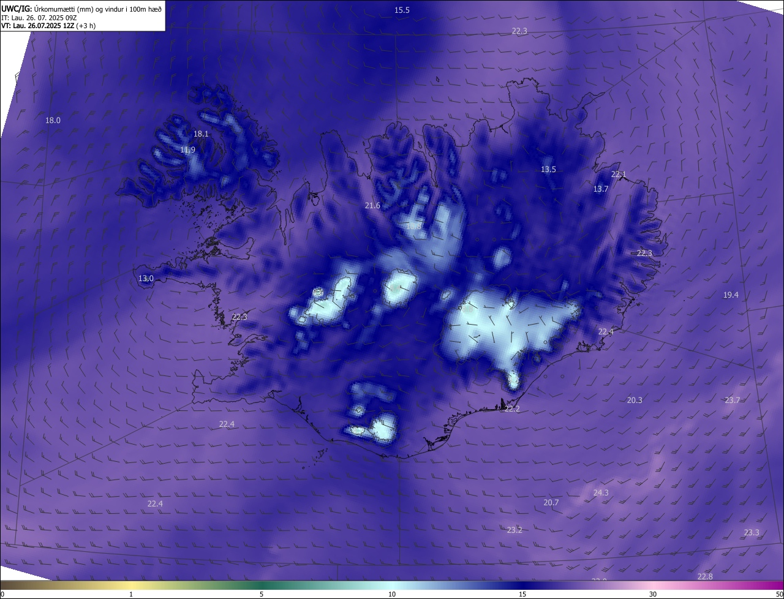The image size is (784, 599).
Task: Click the initial time line "IT: Lau. 26. 07. 2025 09Z"
Action: 39,18
